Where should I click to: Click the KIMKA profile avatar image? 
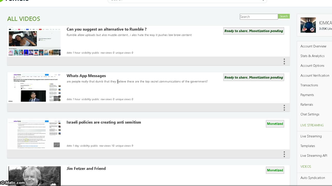(308, 25)
